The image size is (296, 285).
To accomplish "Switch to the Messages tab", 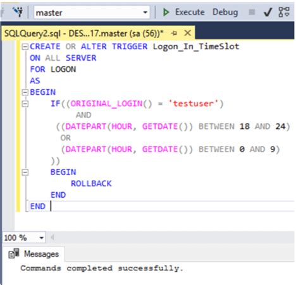I will point(34,254).
